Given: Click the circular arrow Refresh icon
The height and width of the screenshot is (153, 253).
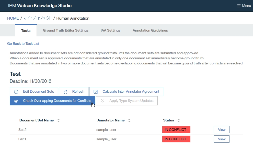Looking at the screenshot, I should tap(65, 92).
